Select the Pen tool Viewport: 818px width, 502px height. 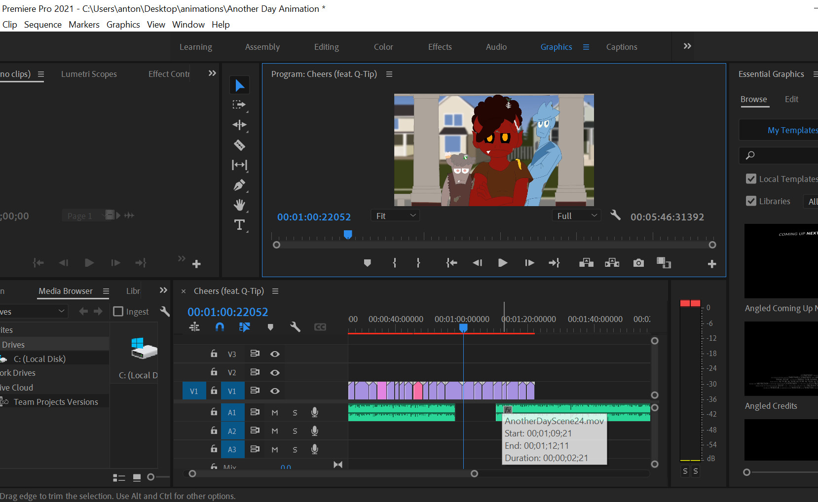pos(239,185)
